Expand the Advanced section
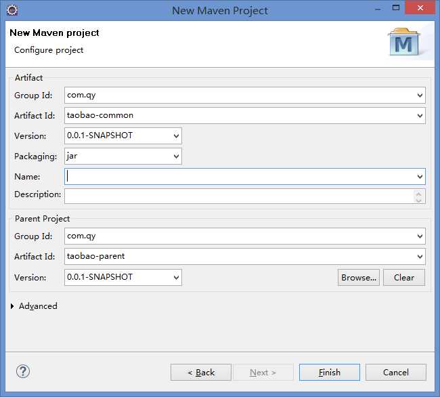 [x=12, y=306]
